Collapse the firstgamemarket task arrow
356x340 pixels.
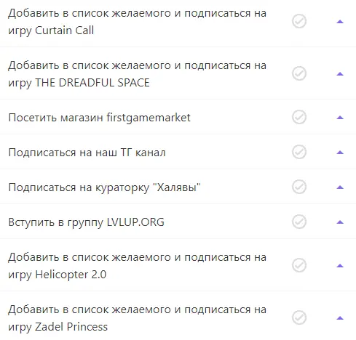tap(340, 118)
